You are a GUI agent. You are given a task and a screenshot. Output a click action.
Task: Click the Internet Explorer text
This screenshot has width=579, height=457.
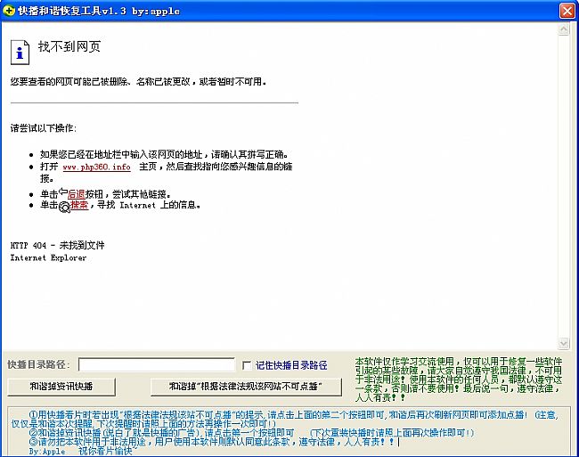(48, 257)
